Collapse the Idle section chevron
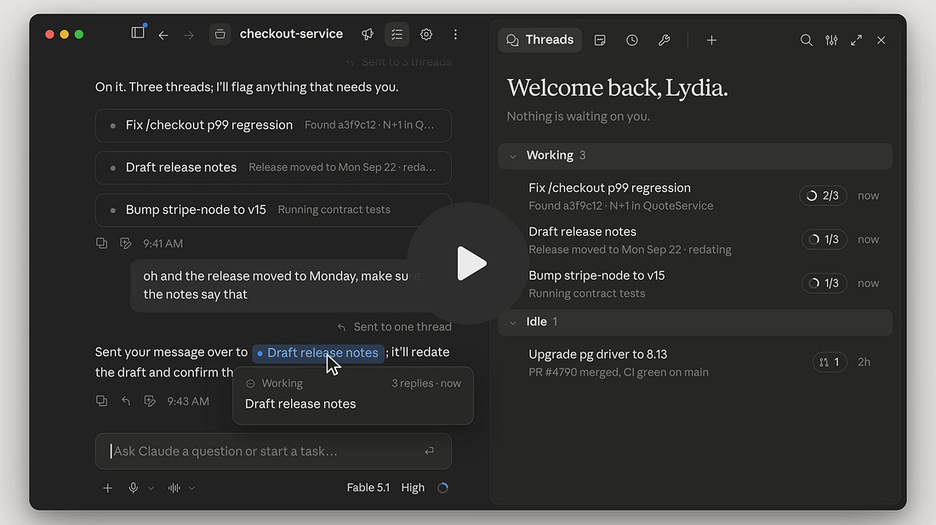This screenshot has height=525, width=936. (x=513, y=322)
